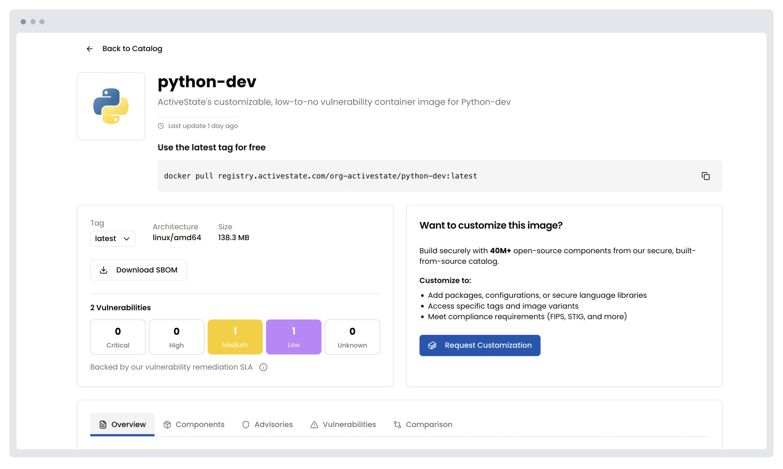Switch to the Components tab

pyautogui.click(x=194, y=424)
